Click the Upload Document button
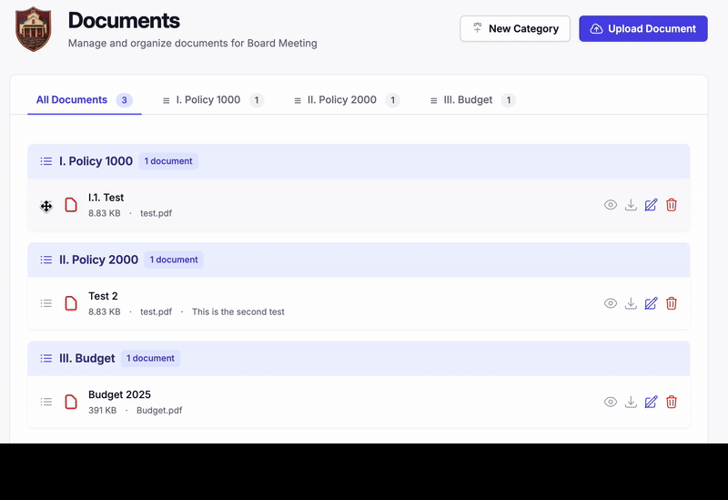This screenshot has width=728, height=500. (x=643, y=29)
